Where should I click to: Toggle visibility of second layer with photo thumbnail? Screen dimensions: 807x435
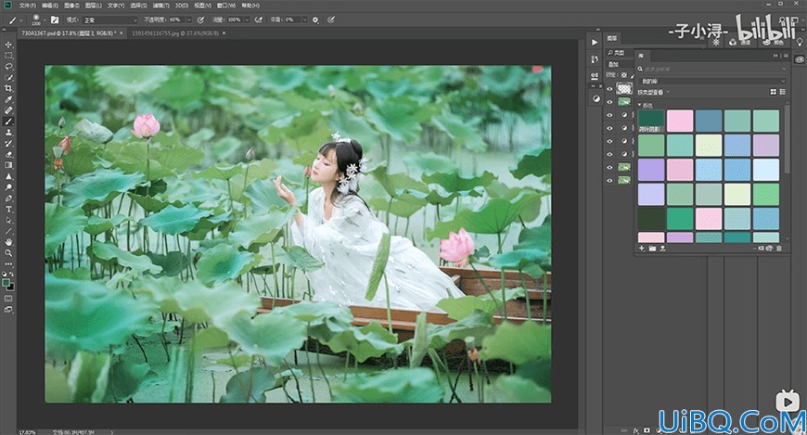[609, 102]
